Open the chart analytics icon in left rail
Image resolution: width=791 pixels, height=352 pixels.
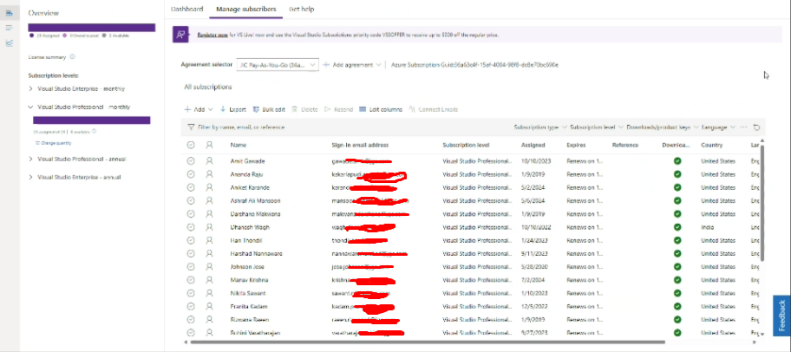[9, 42]
